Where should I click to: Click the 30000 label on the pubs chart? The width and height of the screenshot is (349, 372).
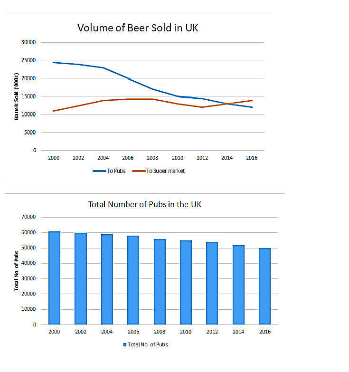28,278
